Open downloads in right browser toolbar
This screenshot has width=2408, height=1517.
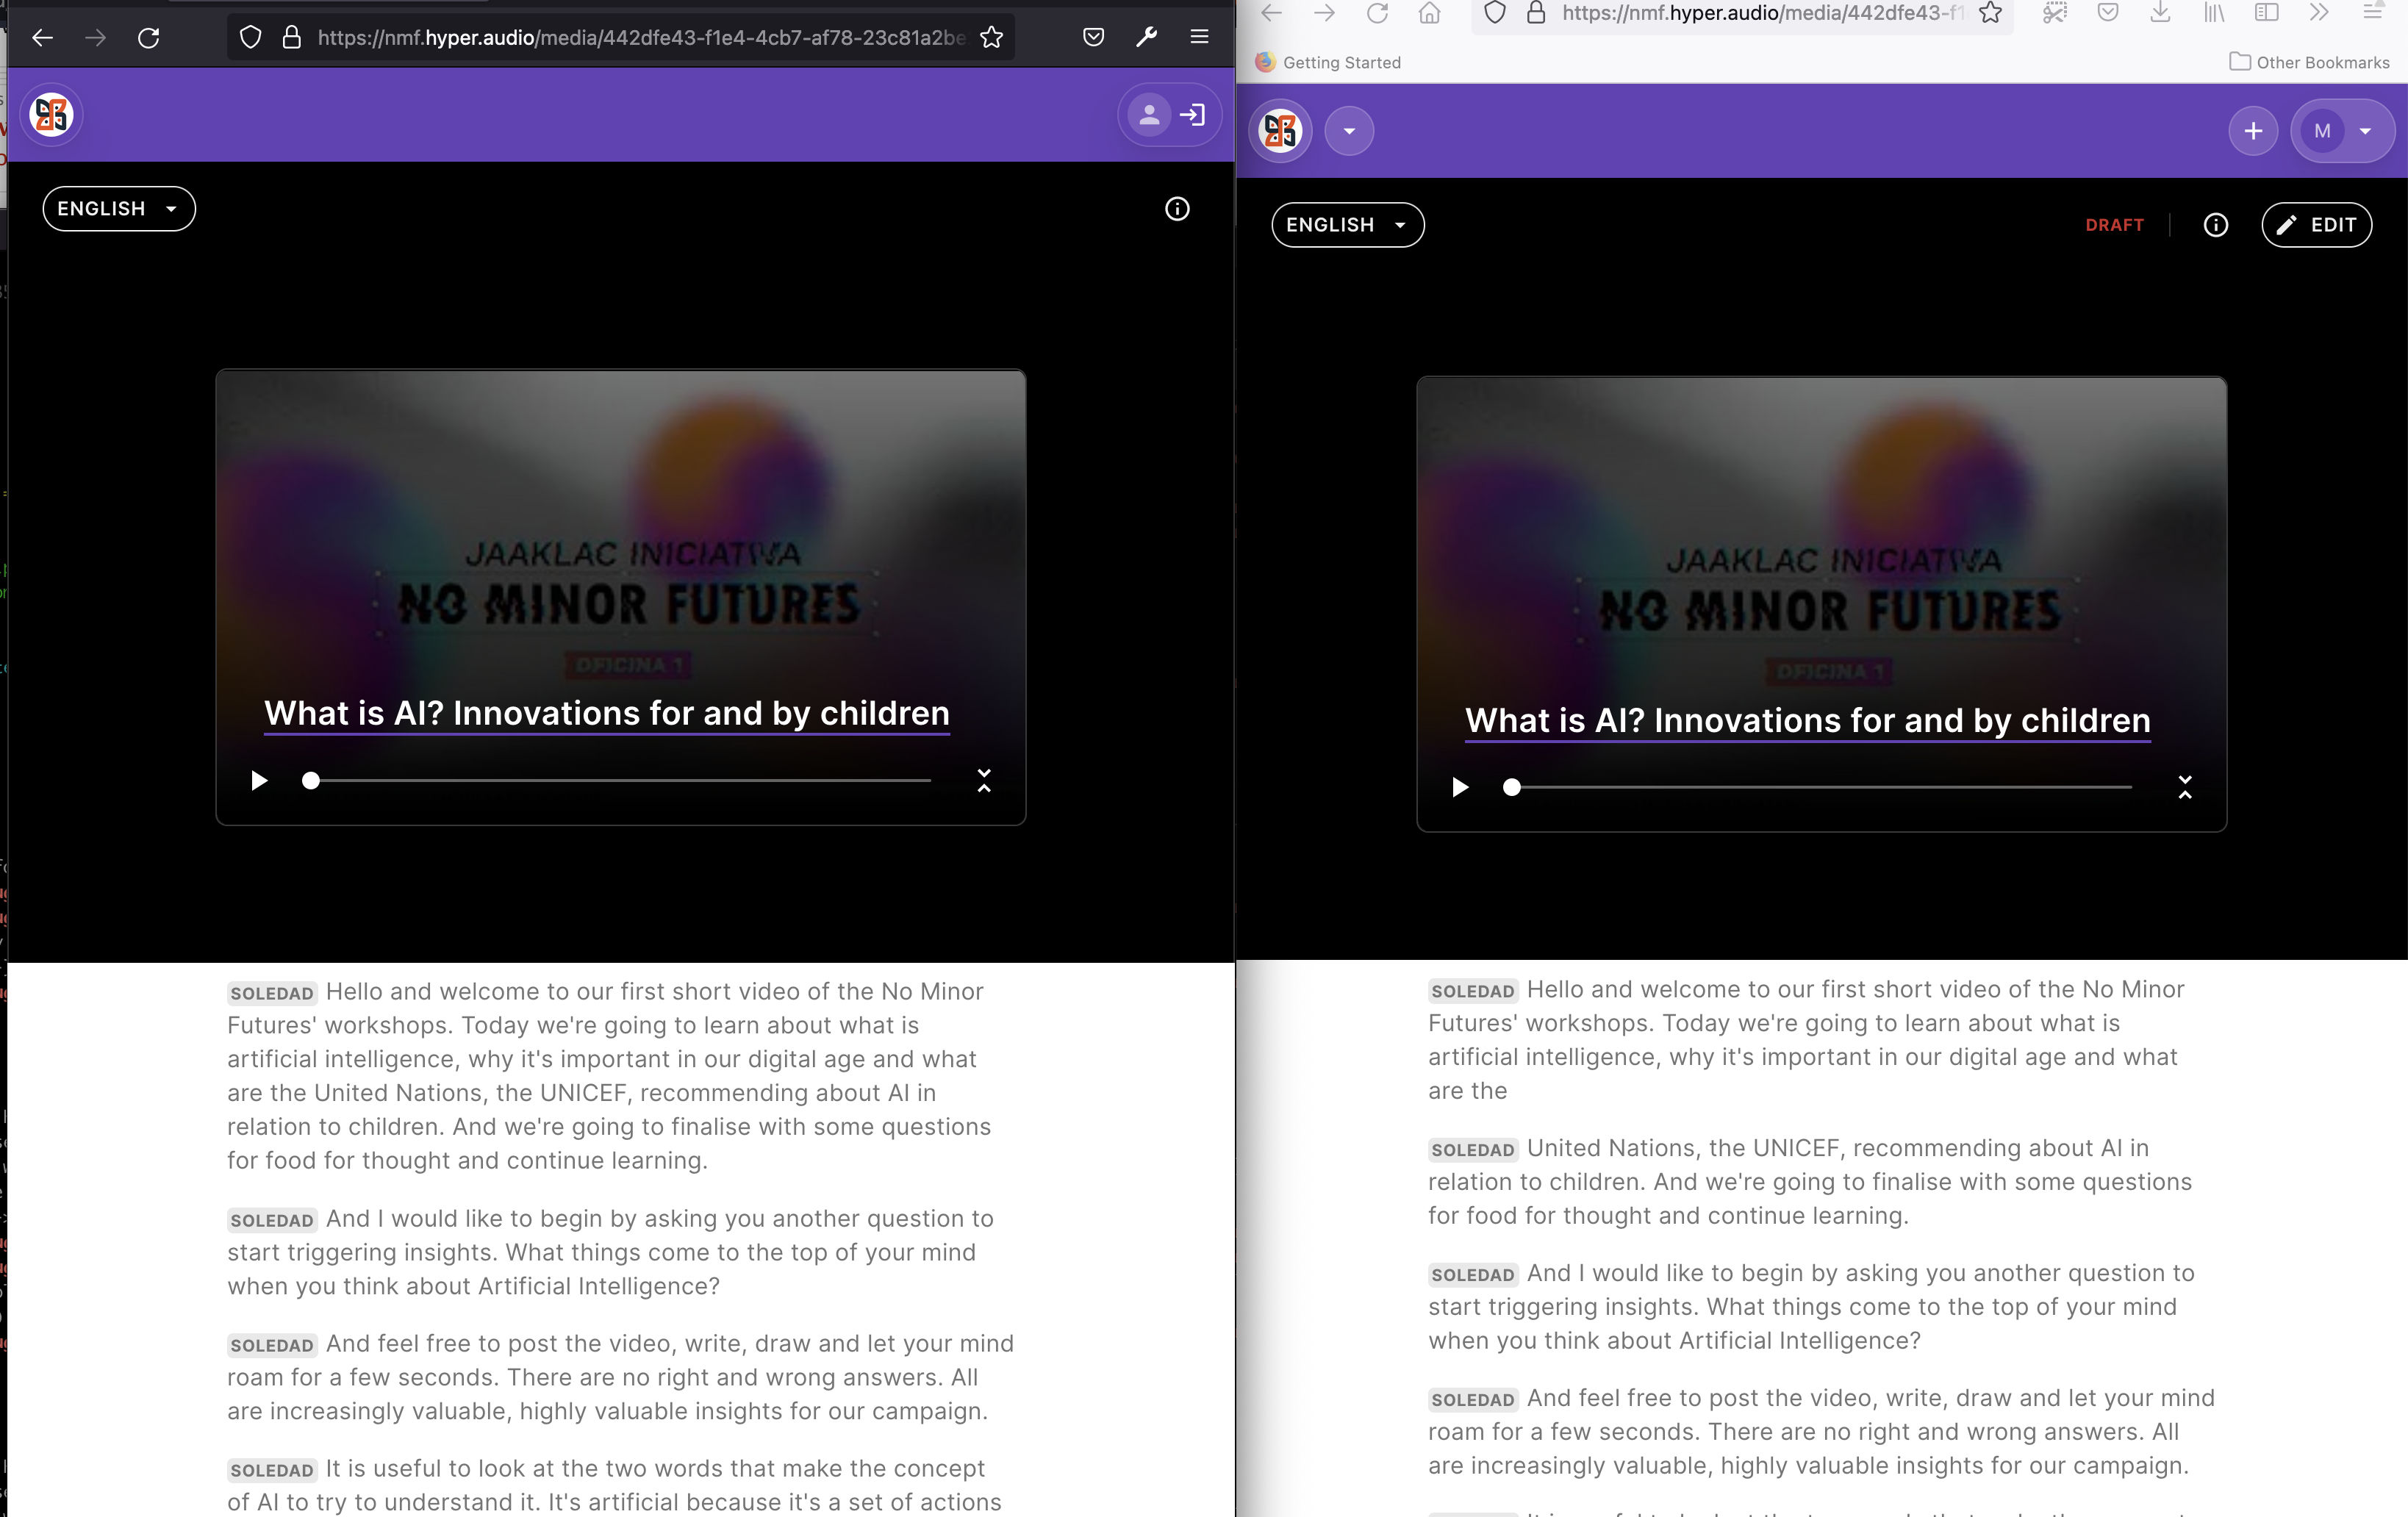[2160, 13]
